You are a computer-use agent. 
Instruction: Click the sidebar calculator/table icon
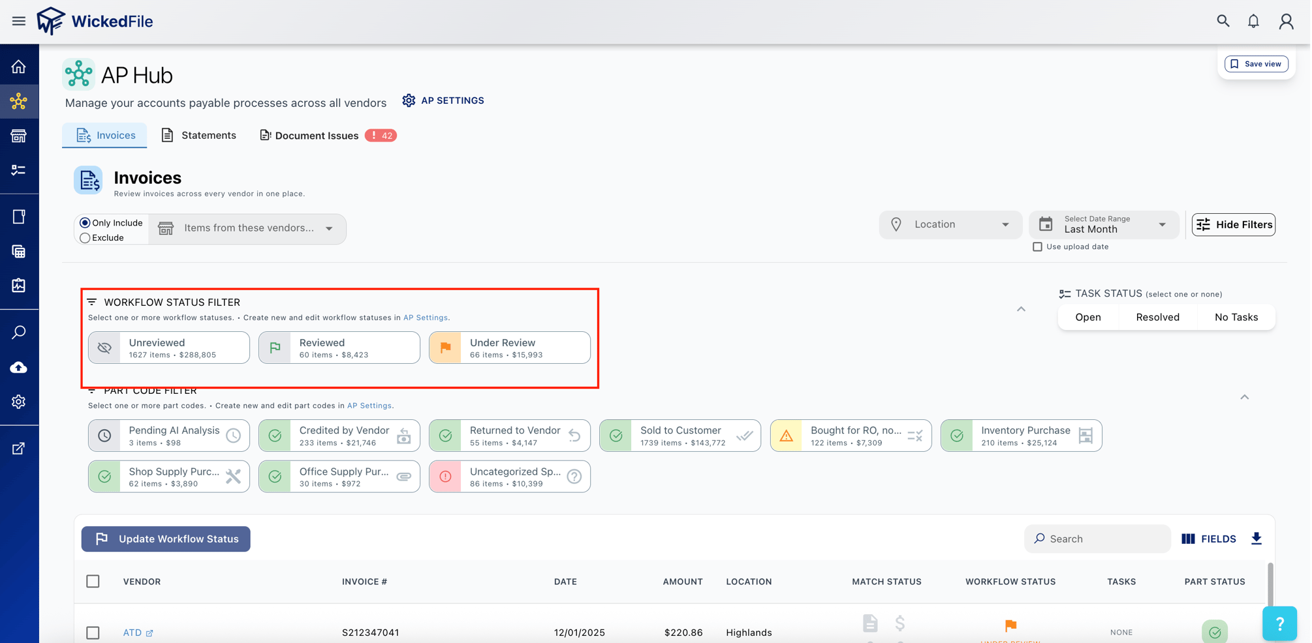(19, 251)
